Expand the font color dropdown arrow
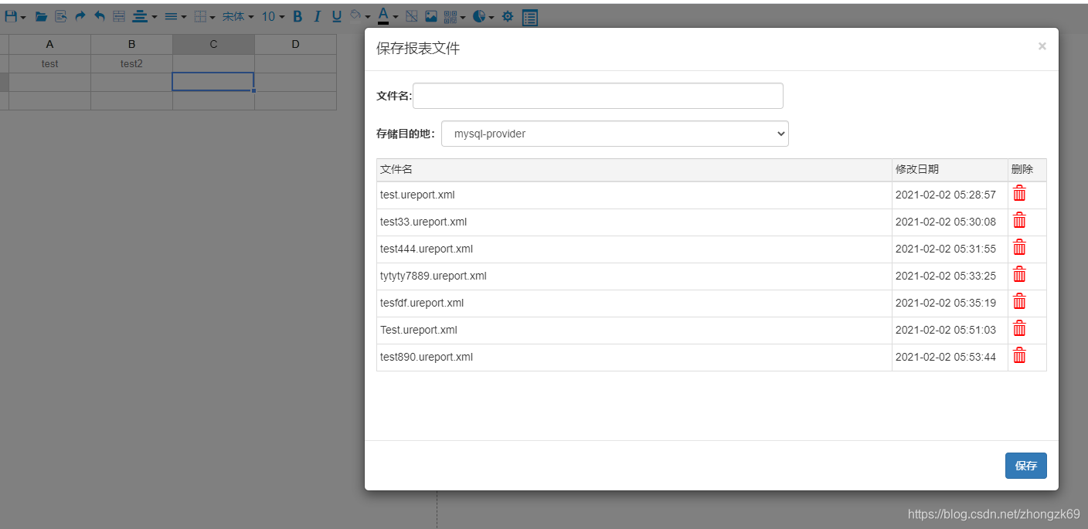1088x529 pixels. [x=396, y=17]
